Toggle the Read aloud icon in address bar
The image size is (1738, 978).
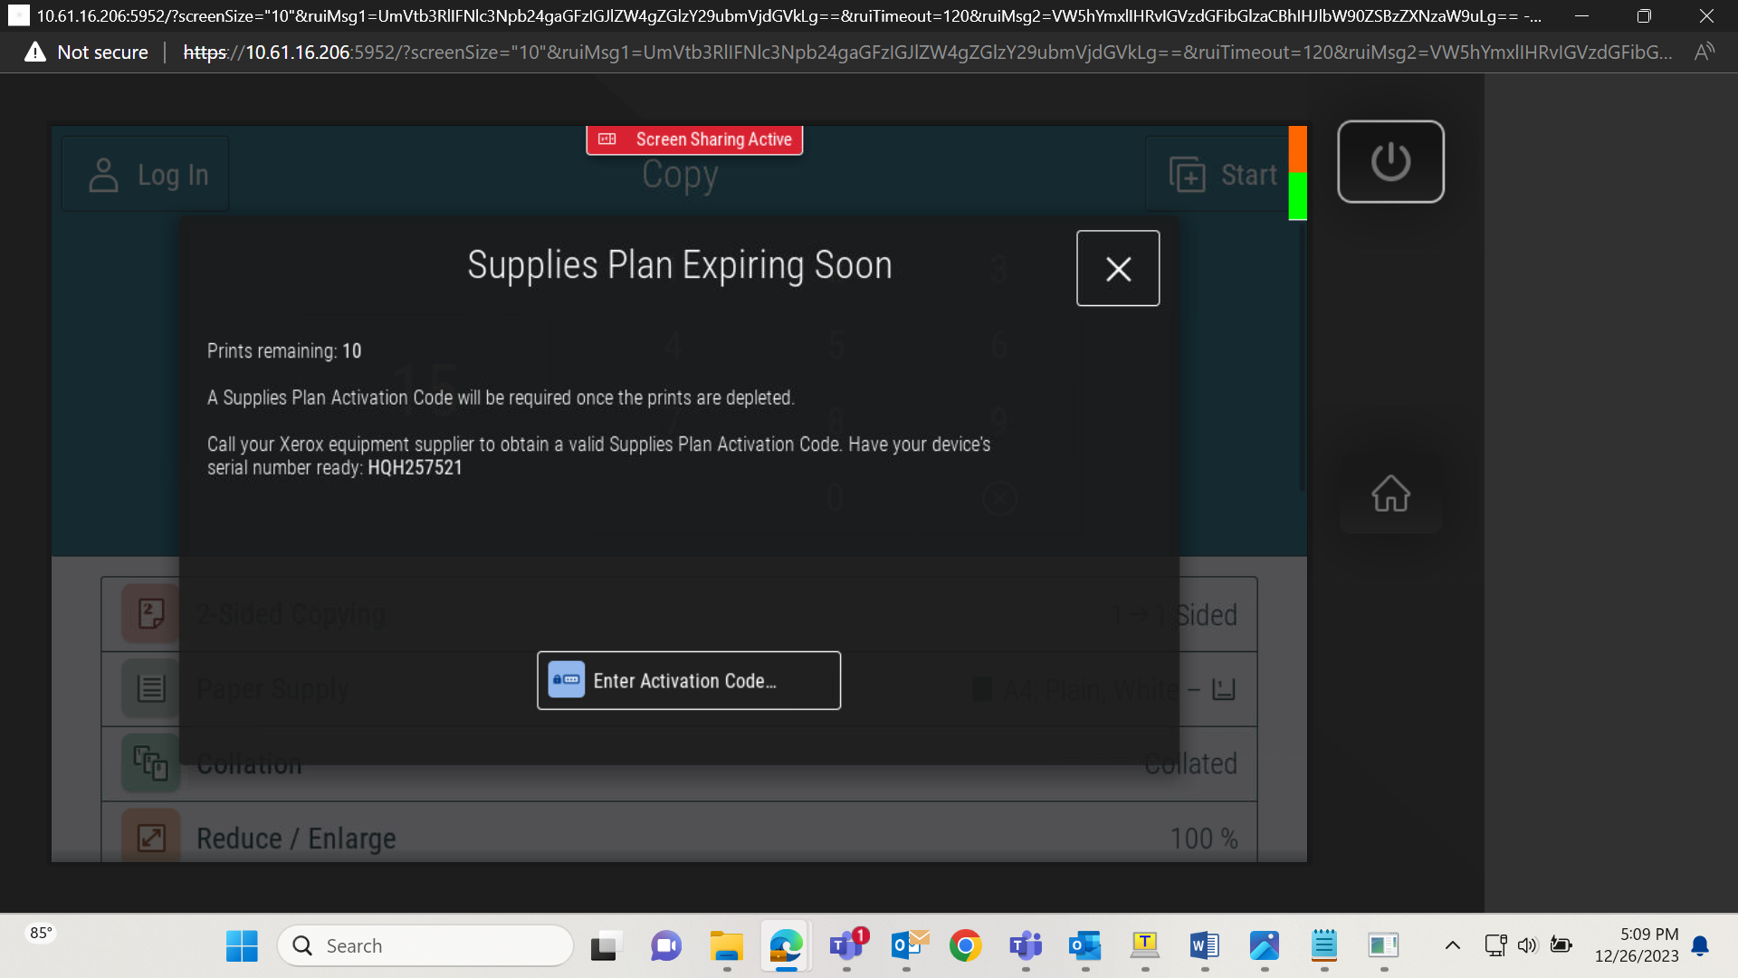(x=1705, y=52)
